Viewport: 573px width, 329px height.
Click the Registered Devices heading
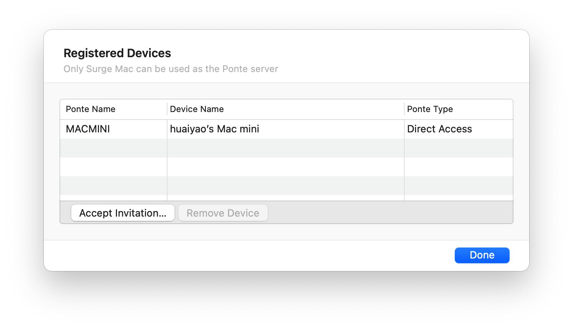pos(117,53)
